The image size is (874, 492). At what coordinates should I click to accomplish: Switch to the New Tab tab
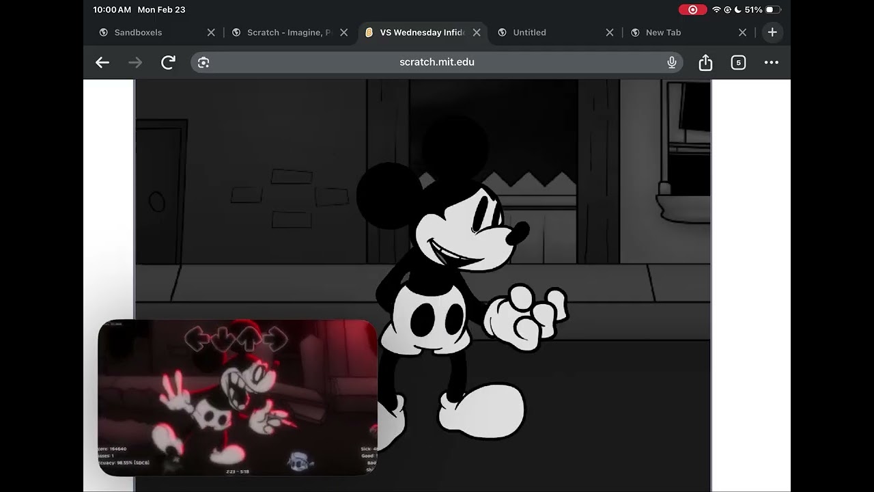689,32
